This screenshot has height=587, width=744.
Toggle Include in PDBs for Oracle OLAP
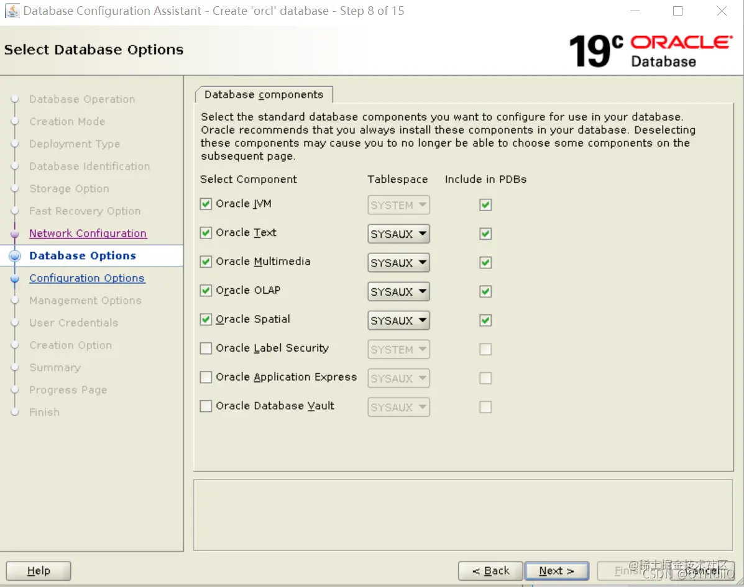485,291
